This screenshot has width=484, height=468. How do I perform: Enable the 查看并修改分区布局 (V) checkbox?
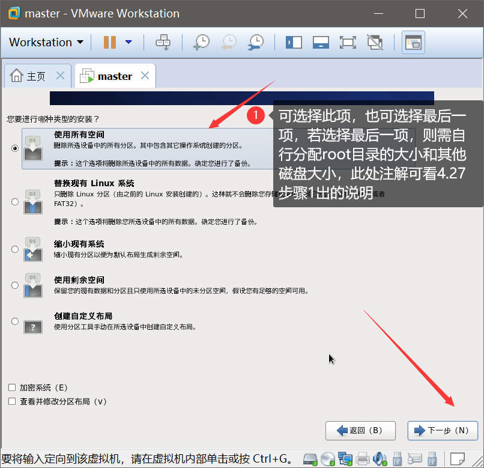12,401
